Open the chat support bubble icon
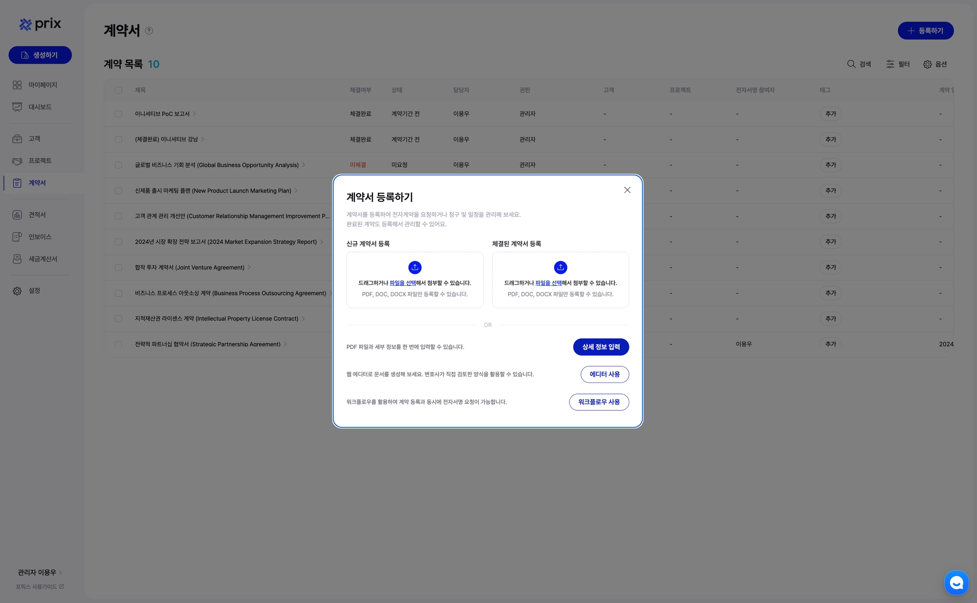Screen dimensions: 977x603 (x=956, y=583)
